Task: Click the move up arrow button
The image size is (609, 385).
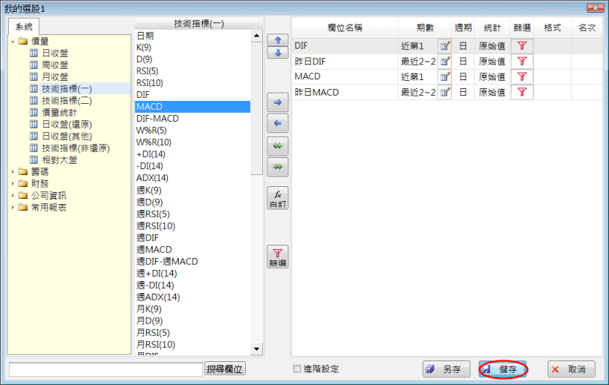Action: (277, 41)
